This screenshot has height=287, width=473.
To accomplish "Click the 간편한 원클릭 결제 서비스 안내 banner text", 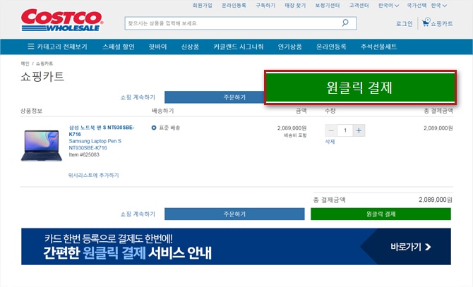I will 127,252.
